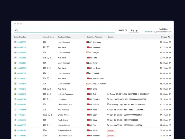This screenshot has width=185, height=139.
Task: Click the upload icon for order 44352678
Action: coord(15,120)
